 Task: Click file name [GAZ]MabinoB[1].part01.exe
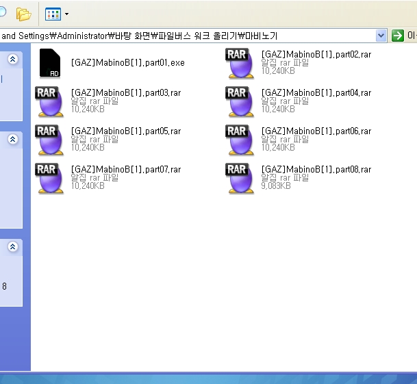pos(128,63)
